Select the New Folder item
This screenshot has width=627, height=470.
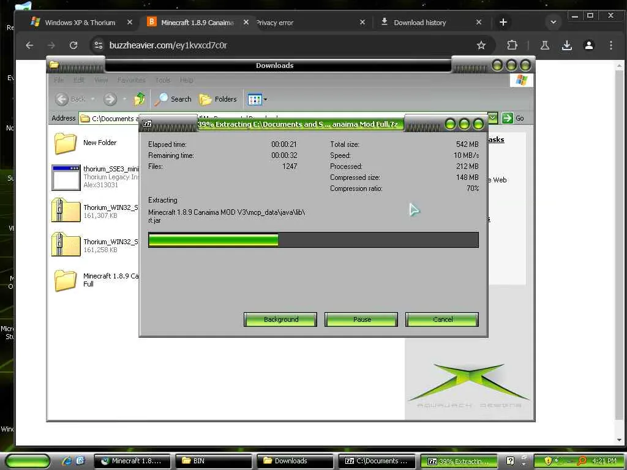pyautogui.click(x=86, y=143)
